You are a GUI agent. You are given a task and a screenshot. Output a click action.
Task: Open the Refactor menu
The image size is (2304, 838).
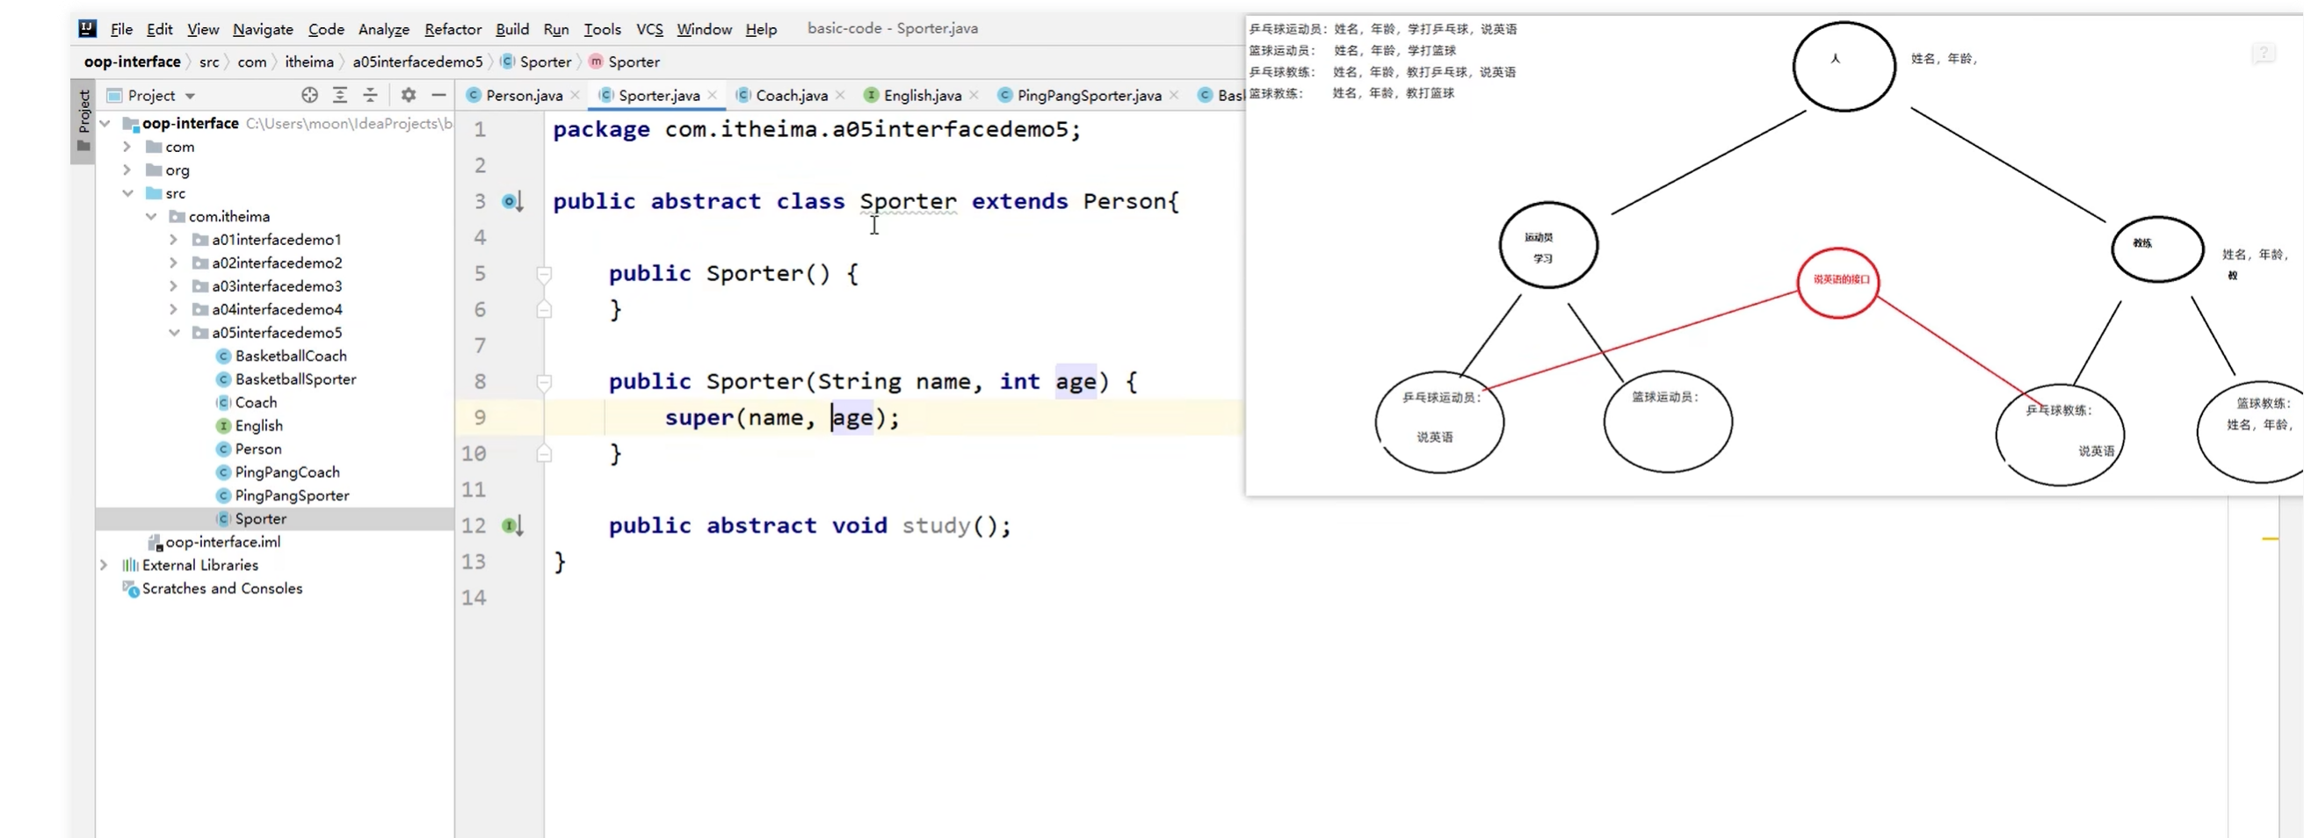(453, 29)
